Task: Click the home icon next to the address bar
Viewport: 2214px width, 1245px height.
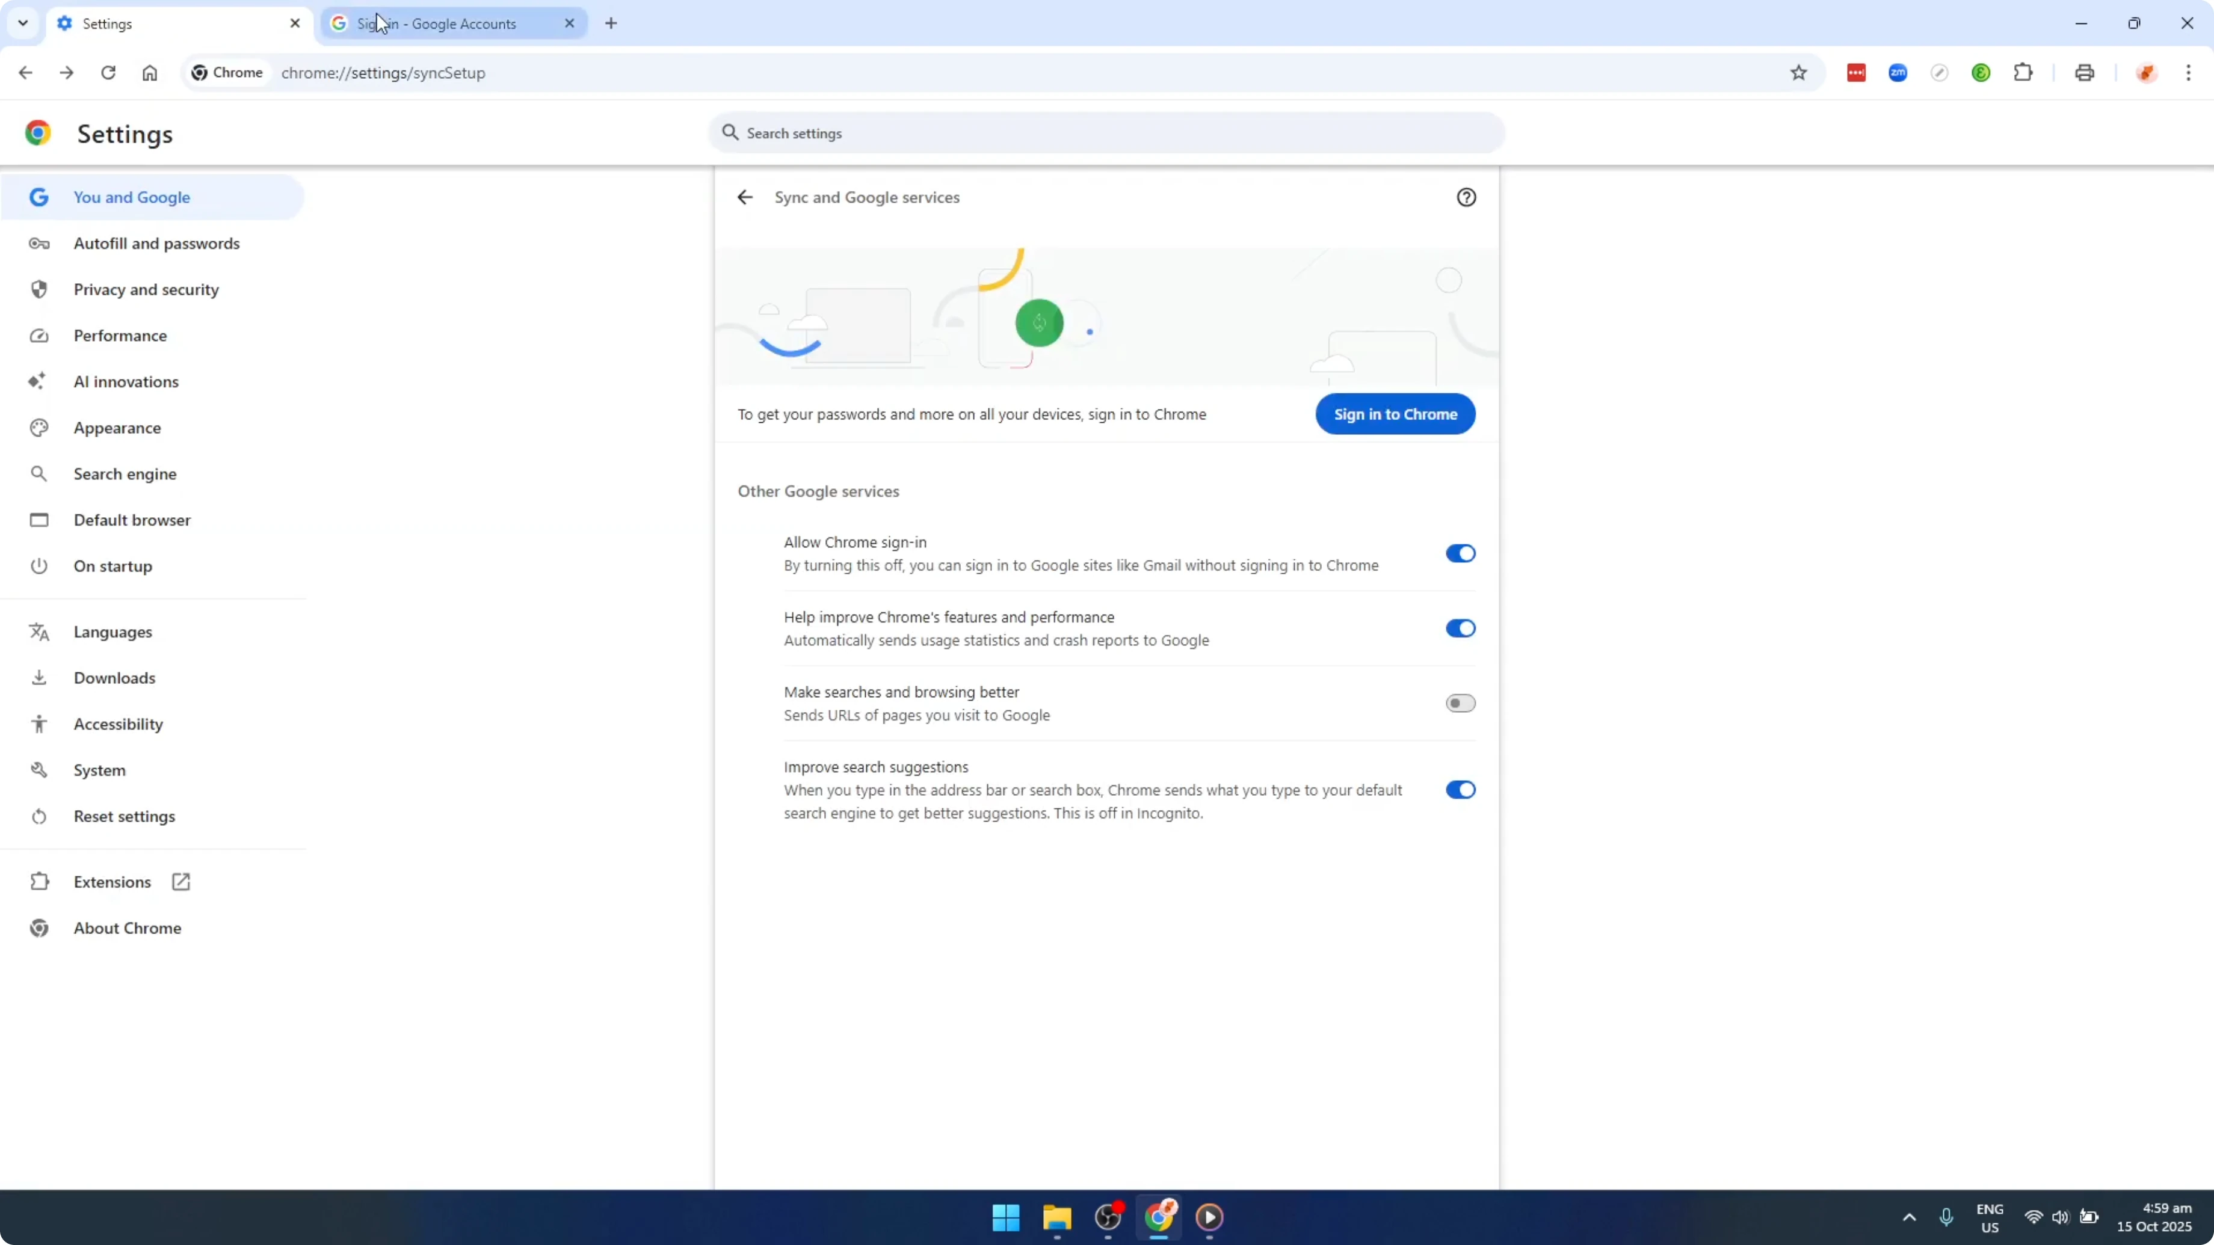Action: [x=150, y=72]
